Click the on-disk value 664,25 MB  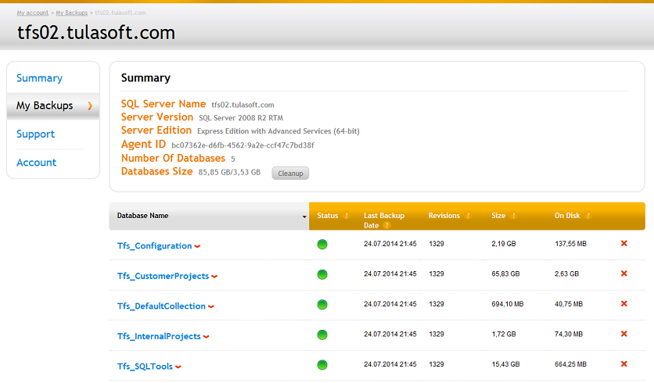pyautogui.click(x=570, y=364)
